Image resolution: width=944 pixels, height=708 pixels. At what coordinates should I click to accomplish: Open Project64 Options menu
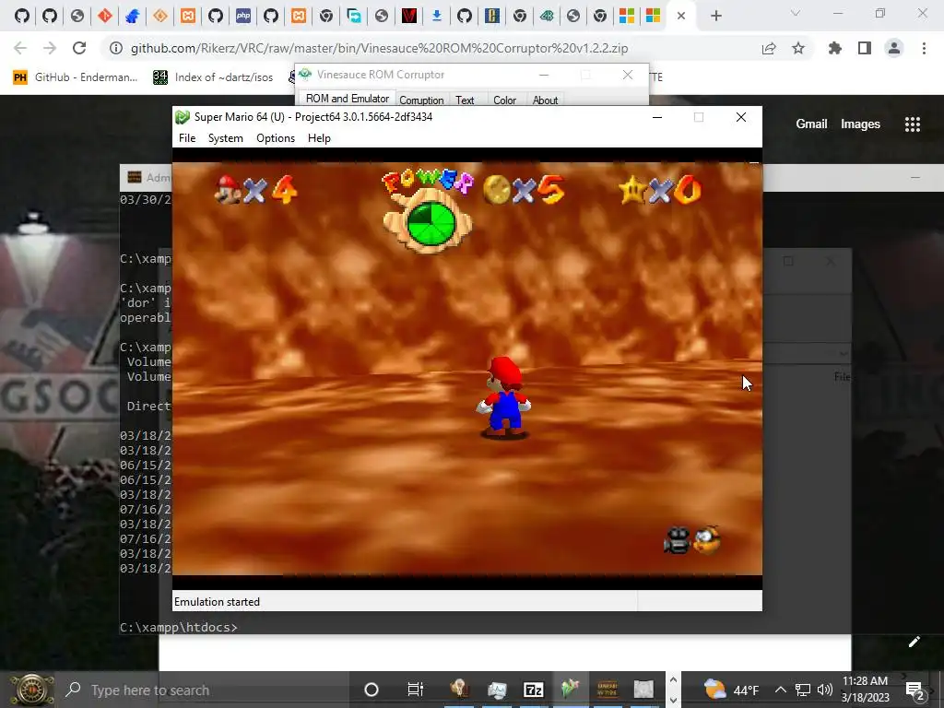pyautogui.click(x=275, y=138)
